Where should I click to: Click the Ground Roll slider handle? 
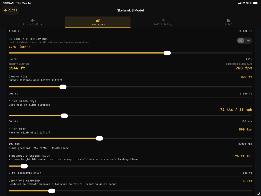(63, 87)
